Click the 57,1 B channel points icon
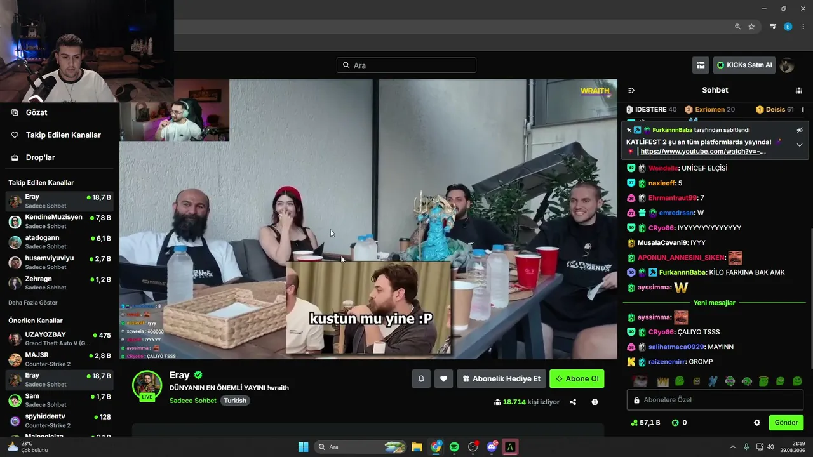 tap(634, 423)
